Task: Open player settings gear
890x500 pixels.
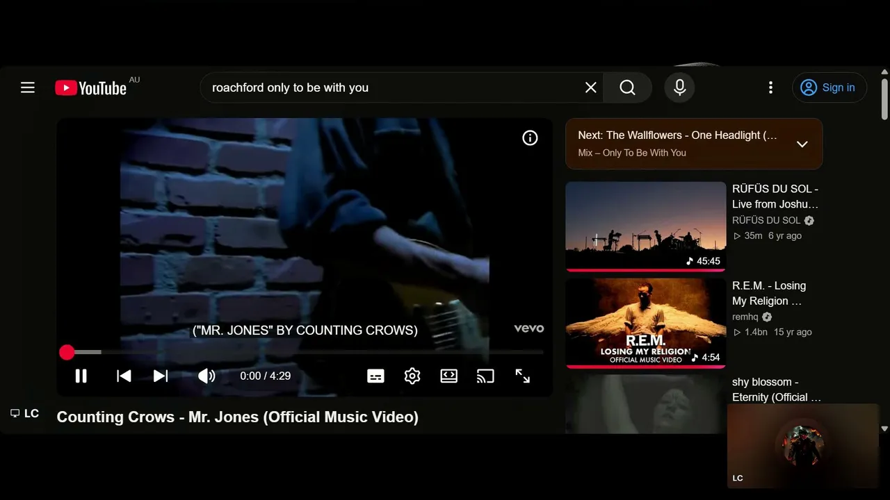Action: (x=412, y=376)
